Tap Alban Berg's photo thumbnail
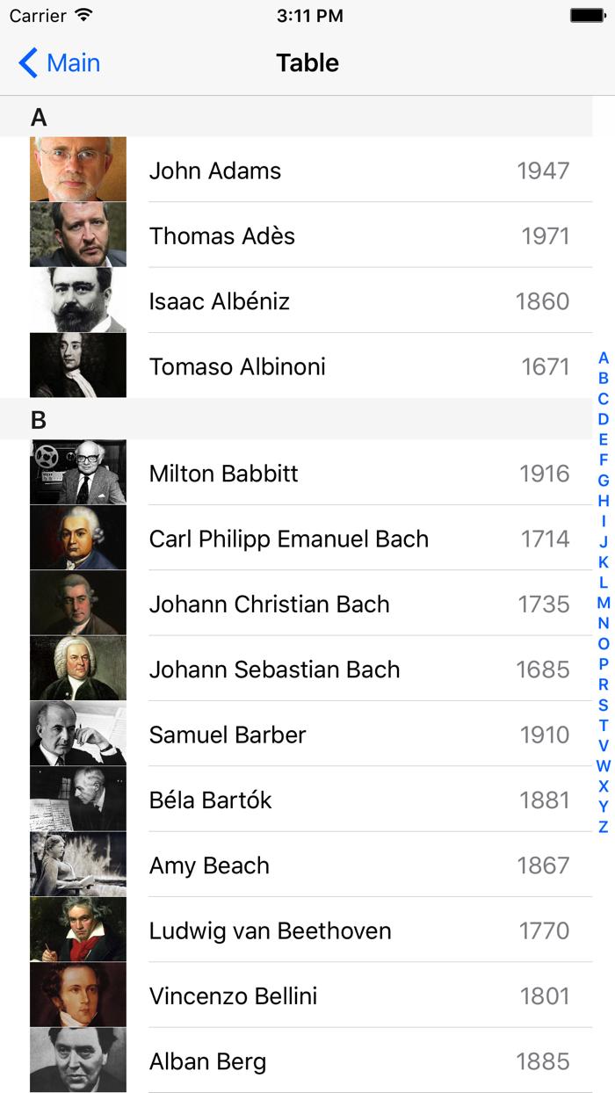 pos(77,1060)
